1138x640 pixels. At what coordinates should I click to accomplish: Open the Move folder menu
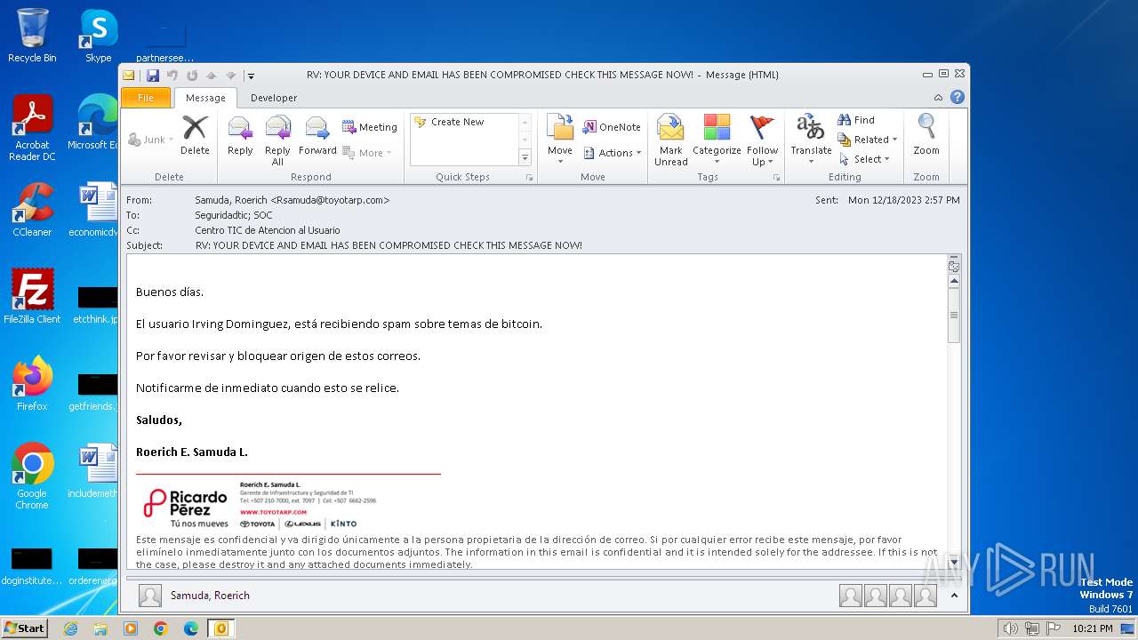click(x=560, y=139)
